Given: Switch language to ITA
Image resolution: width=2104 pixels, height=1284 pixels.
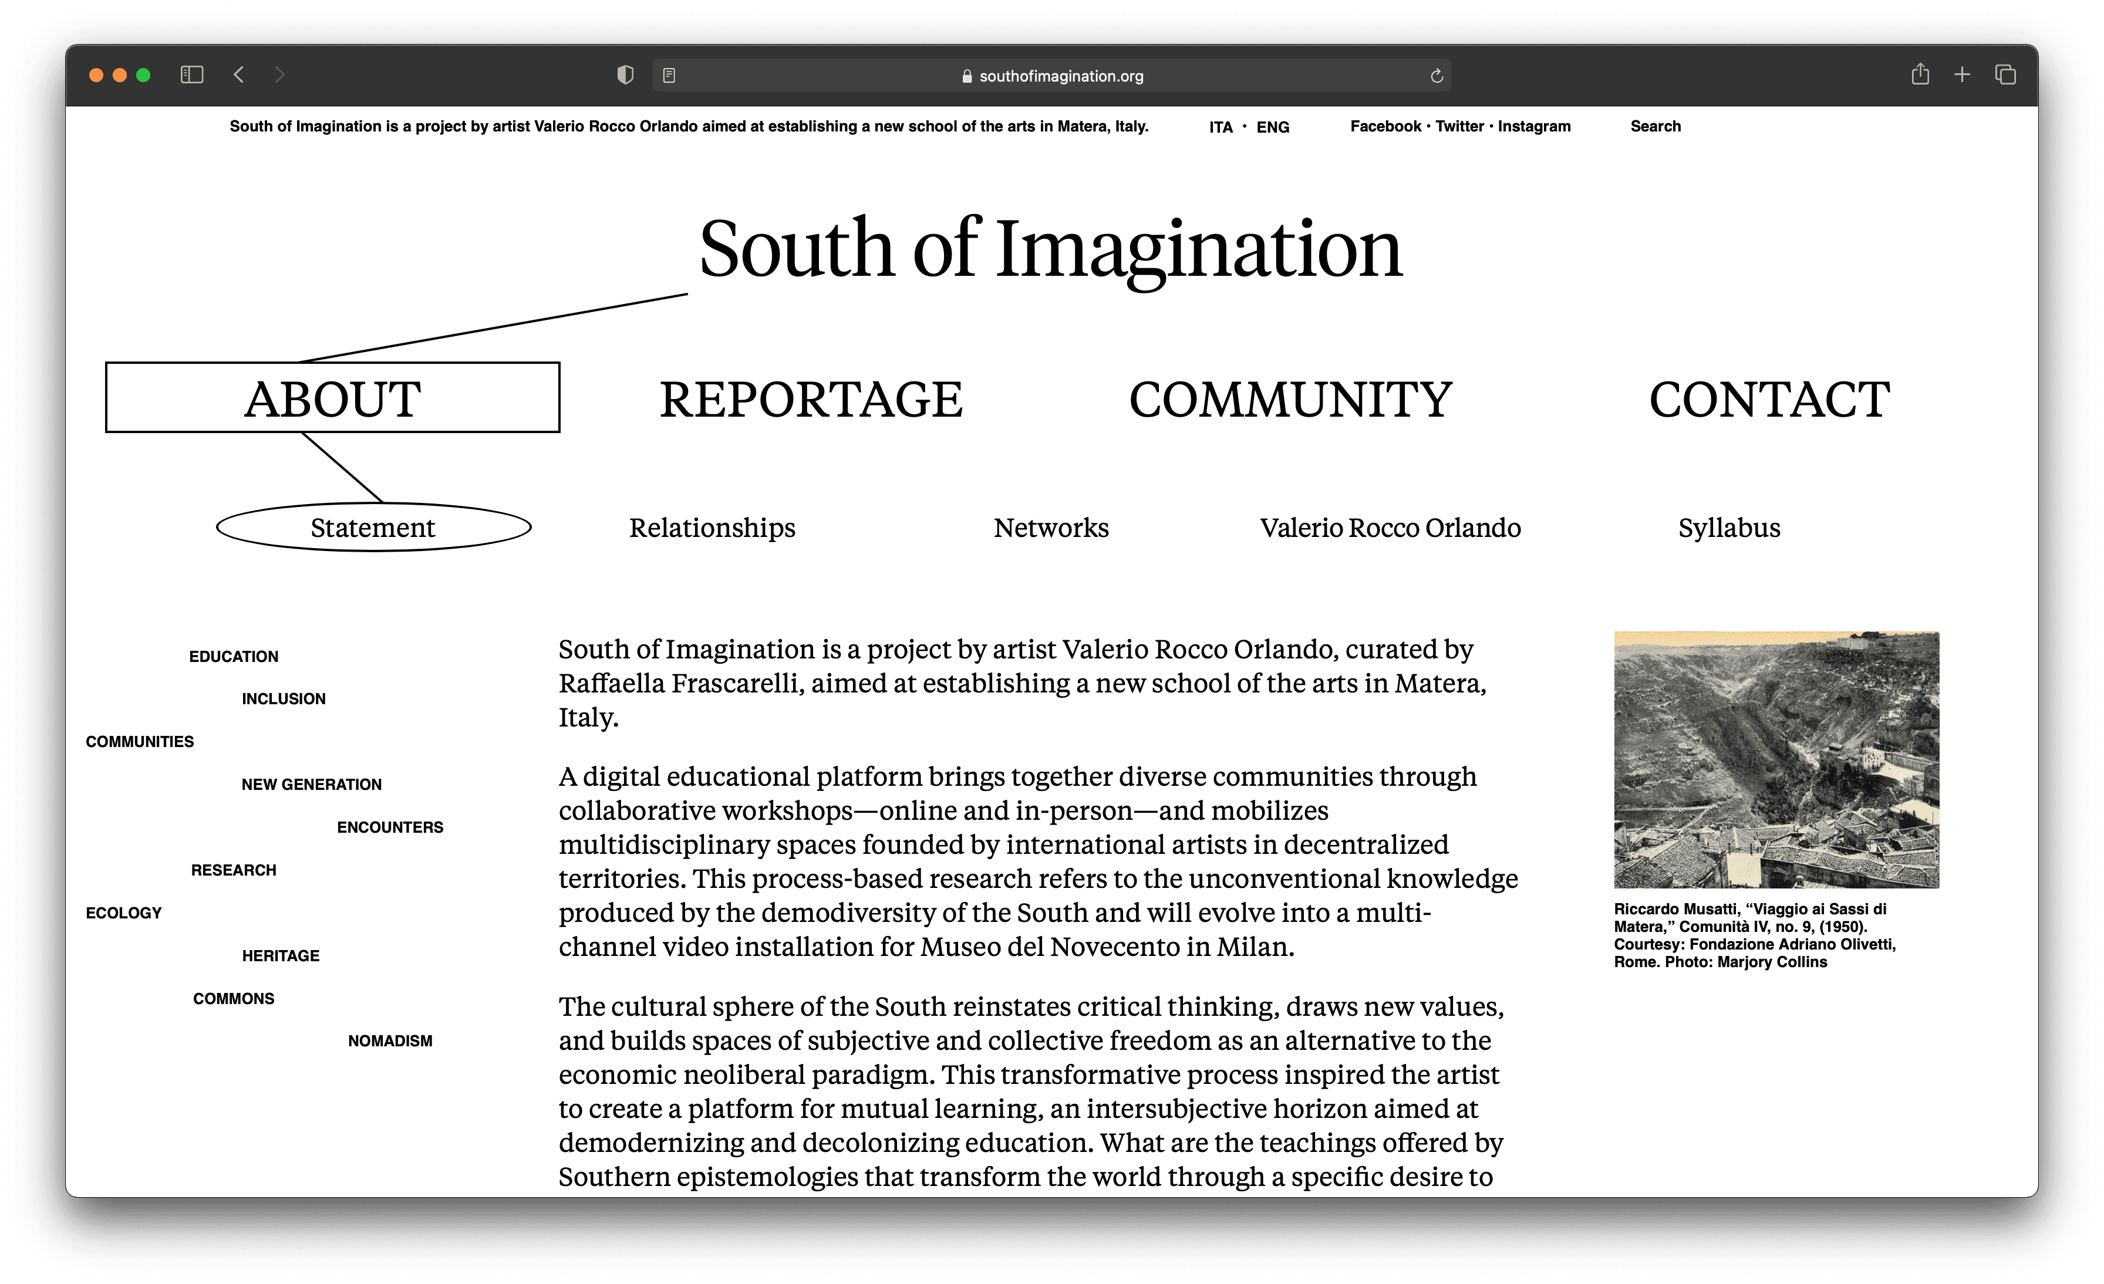Looking at the screenshot, I should tap(1220, 127).
